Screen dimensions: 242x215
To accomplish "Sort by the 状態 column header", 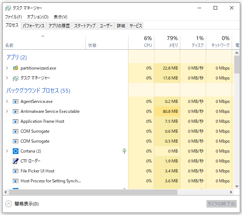I will (x=107, y=42).
